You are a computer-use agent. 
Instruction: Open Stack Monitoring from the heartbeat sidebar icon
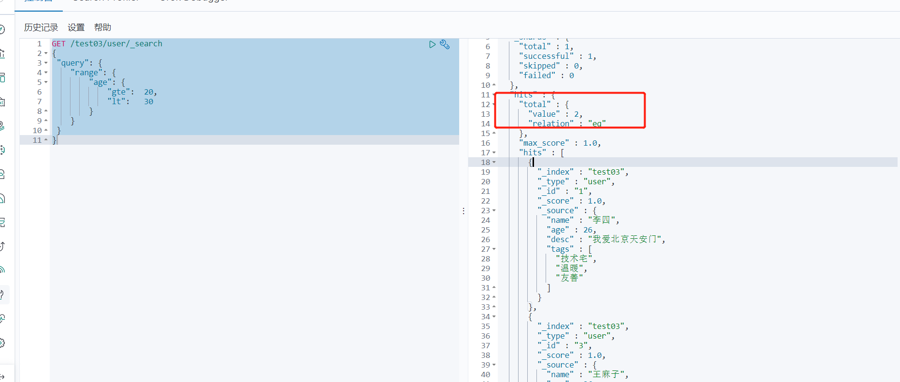[2, 318]
